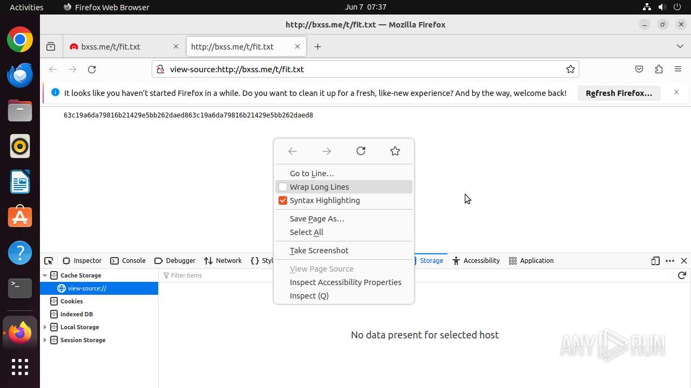Choose Go to Line menu entry
Image resolution: width=691 pixels, height=388 pixels.
(344, 174)
